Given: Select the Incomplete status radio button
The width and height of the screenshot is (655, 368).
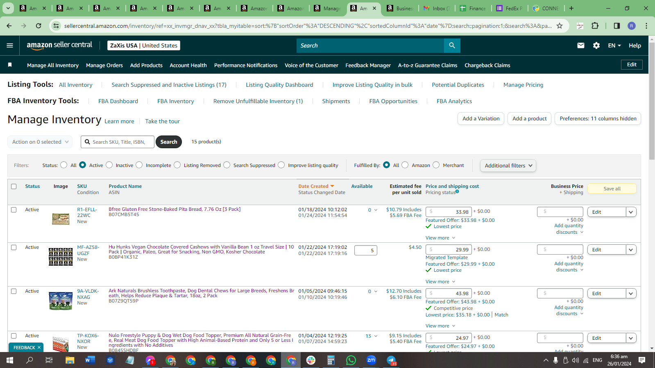Looking at the screenshot, I should point(139,165).
